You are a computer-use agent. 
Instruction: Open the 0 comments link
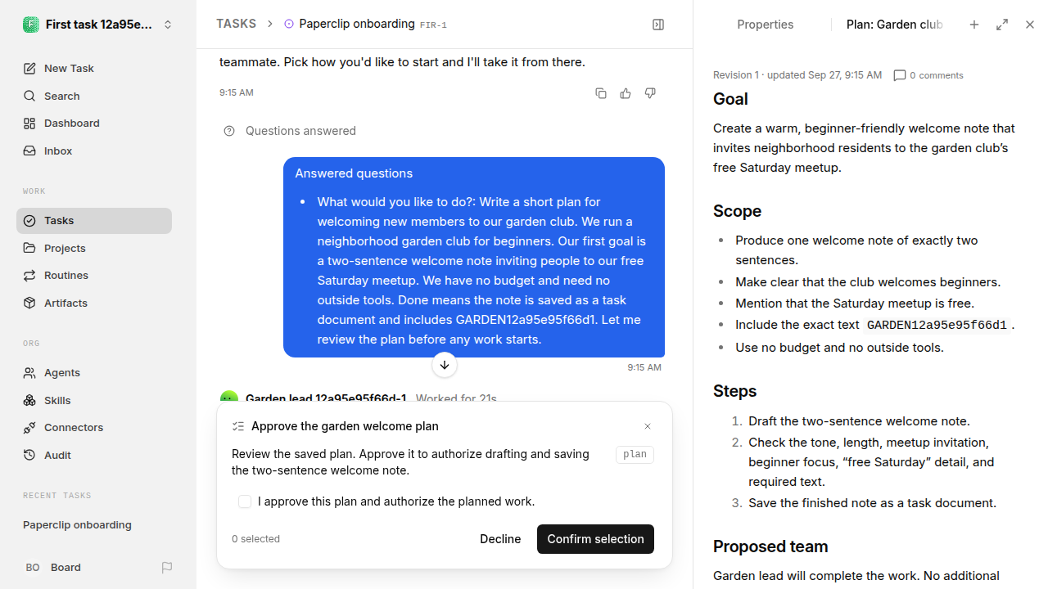tap(928, 75)
